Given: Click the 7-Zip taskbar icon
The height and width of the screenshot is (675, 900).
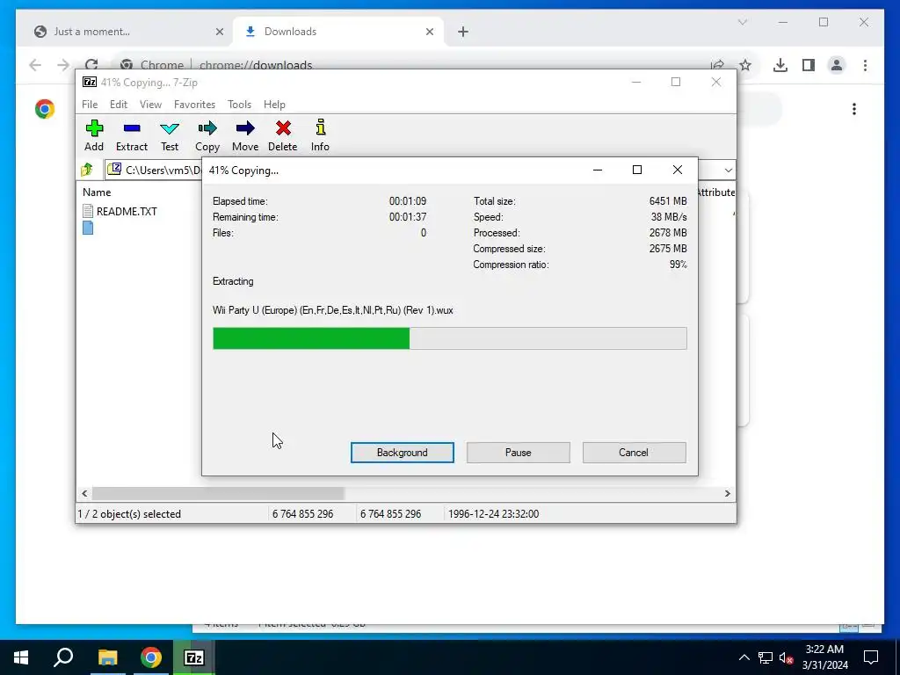Looking at the screenshot, I should (194, 657).
